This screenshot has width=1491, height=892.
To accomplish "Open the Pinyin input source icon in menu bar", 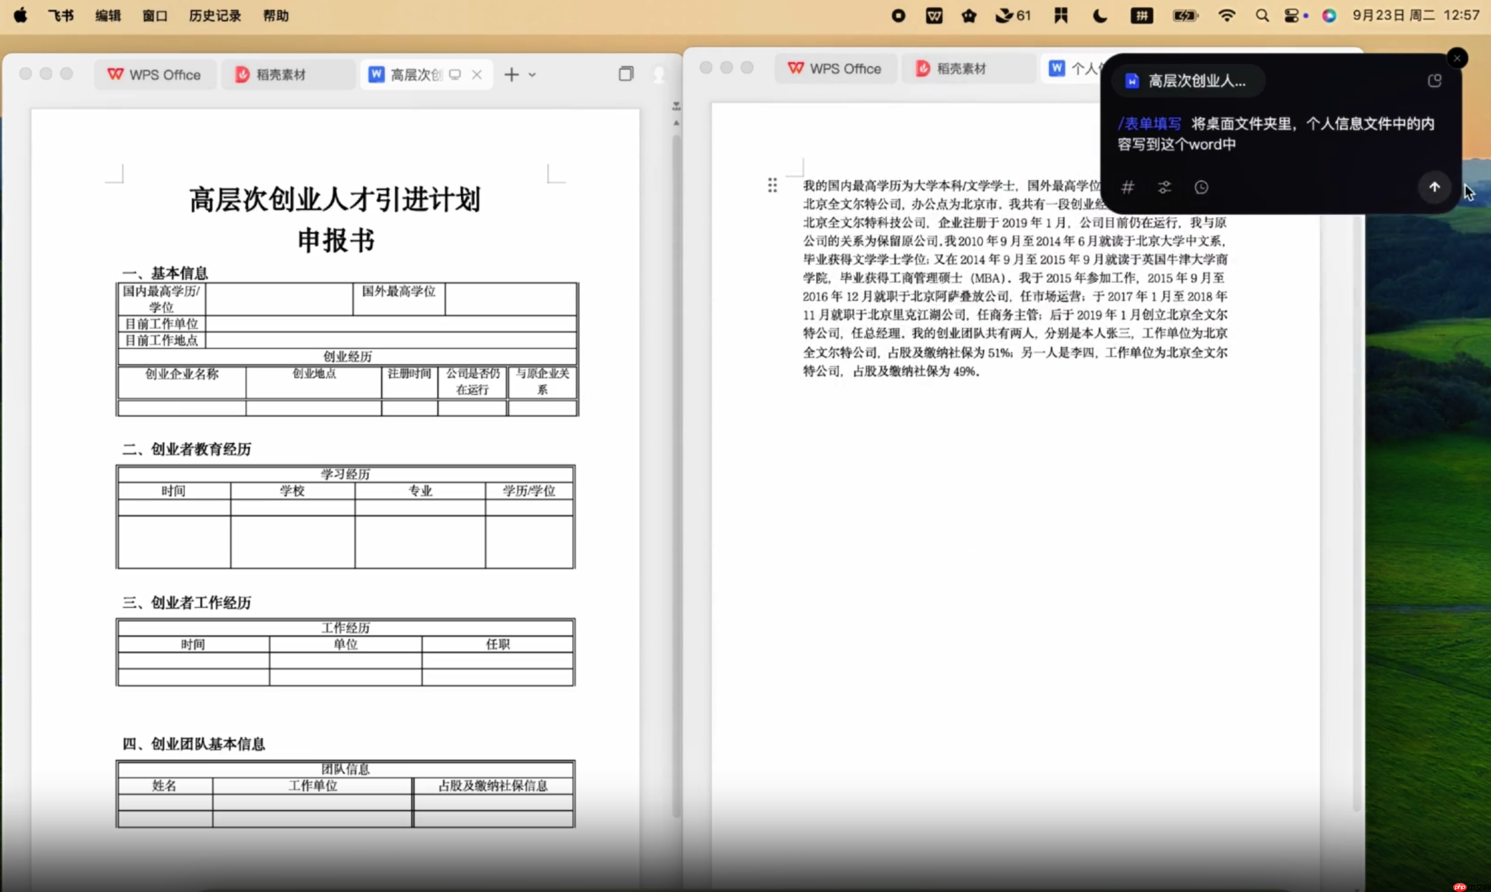I will pos(1142,16).
